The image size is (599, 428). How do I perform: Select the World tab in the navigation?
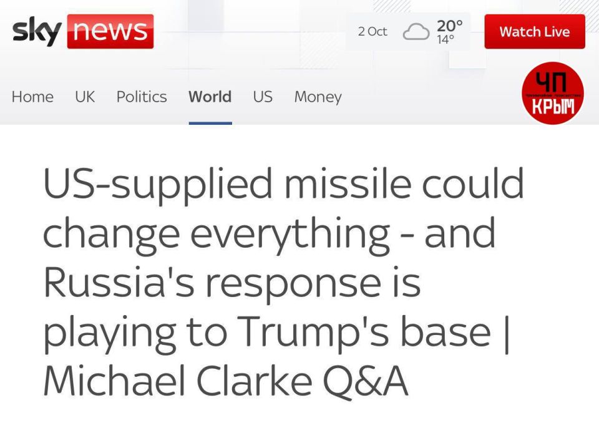[210, 97]
